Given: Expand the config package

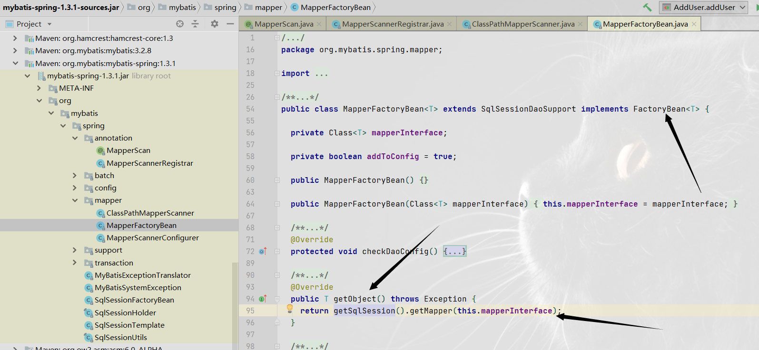Looking at the screenshot, I should coord(75,188).
